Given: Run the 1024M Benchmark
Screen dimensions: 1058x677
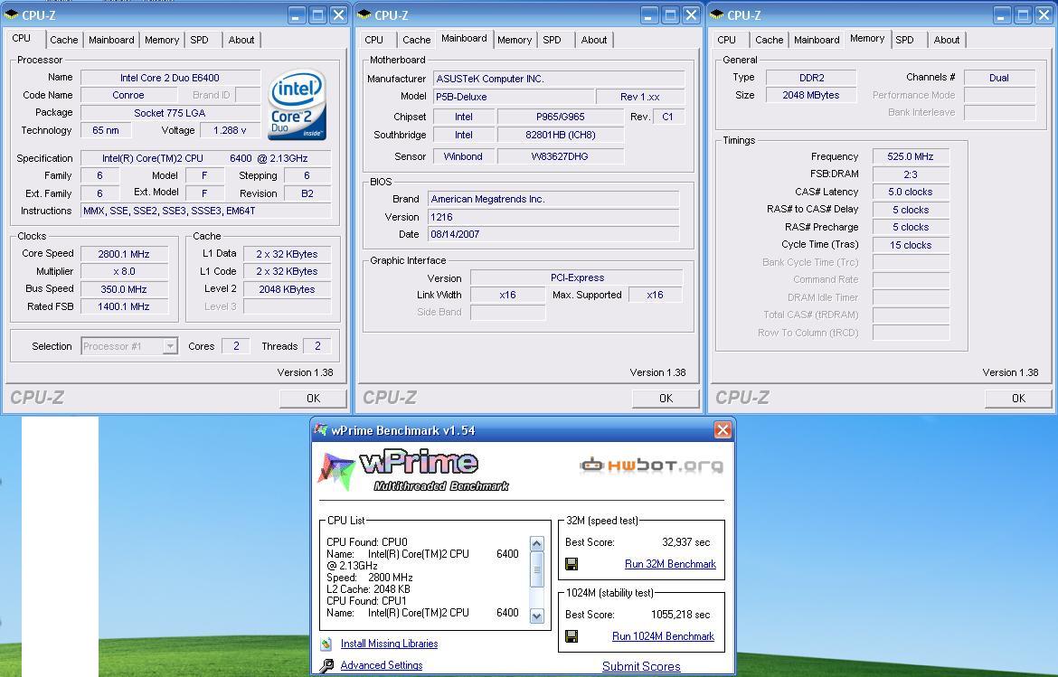Looking at the screenshot, I should click(663, 636).
